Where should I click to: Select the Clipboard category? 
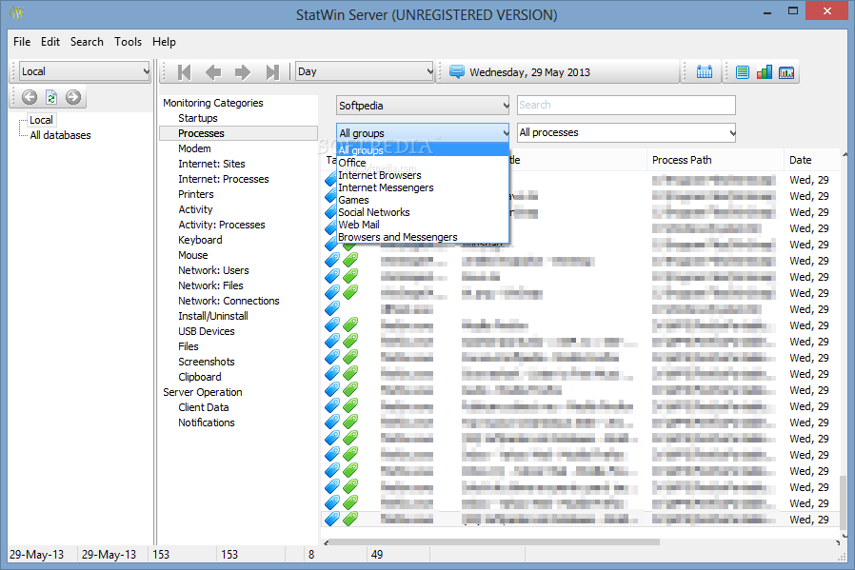(200, 378)
